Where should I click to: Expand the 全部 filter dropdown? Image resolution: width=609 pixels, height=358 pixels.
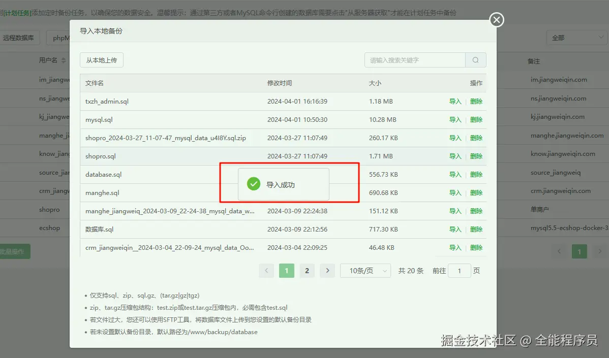(576, 38)
